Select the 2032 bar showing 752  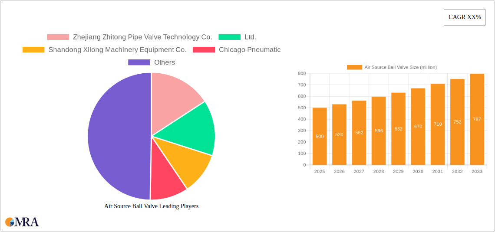[457, 122]
